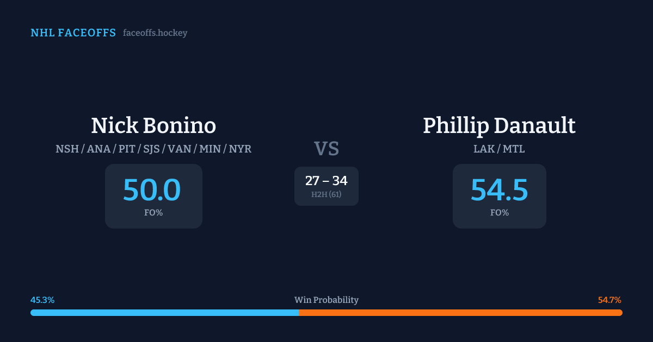This screenshot has width=653, height=342.
Task: Select the NYR team abbreviation under Bonino
Action: tap(240, 149)
